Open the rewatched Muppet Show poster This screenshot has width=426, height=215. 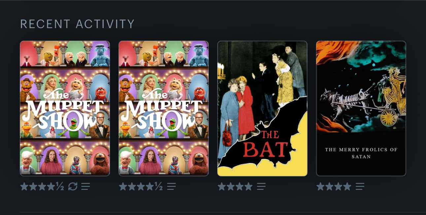click(x=65, y=108)
